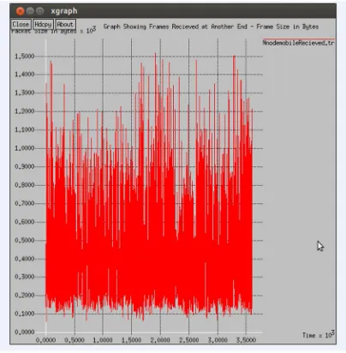The image size is (346, 353).
Task: Select the NnodemobileRecieved.tr legend label
Action: [298, 43]
